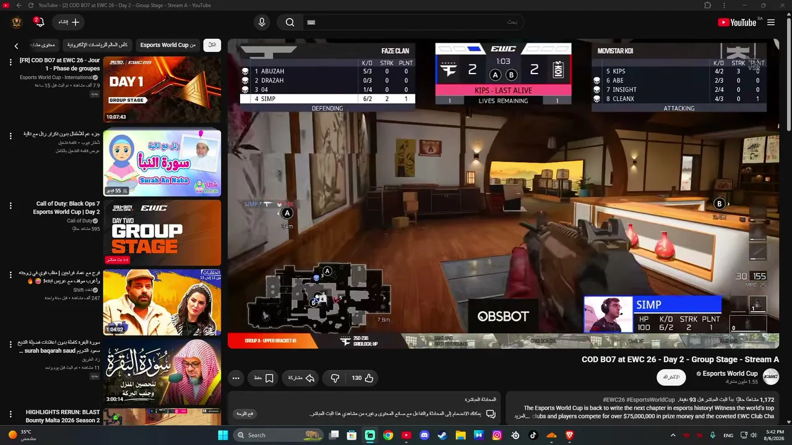This screenshot has width=792, height=445.
Task: Open TikTok from the taskbar
Action: coord(533,435)
